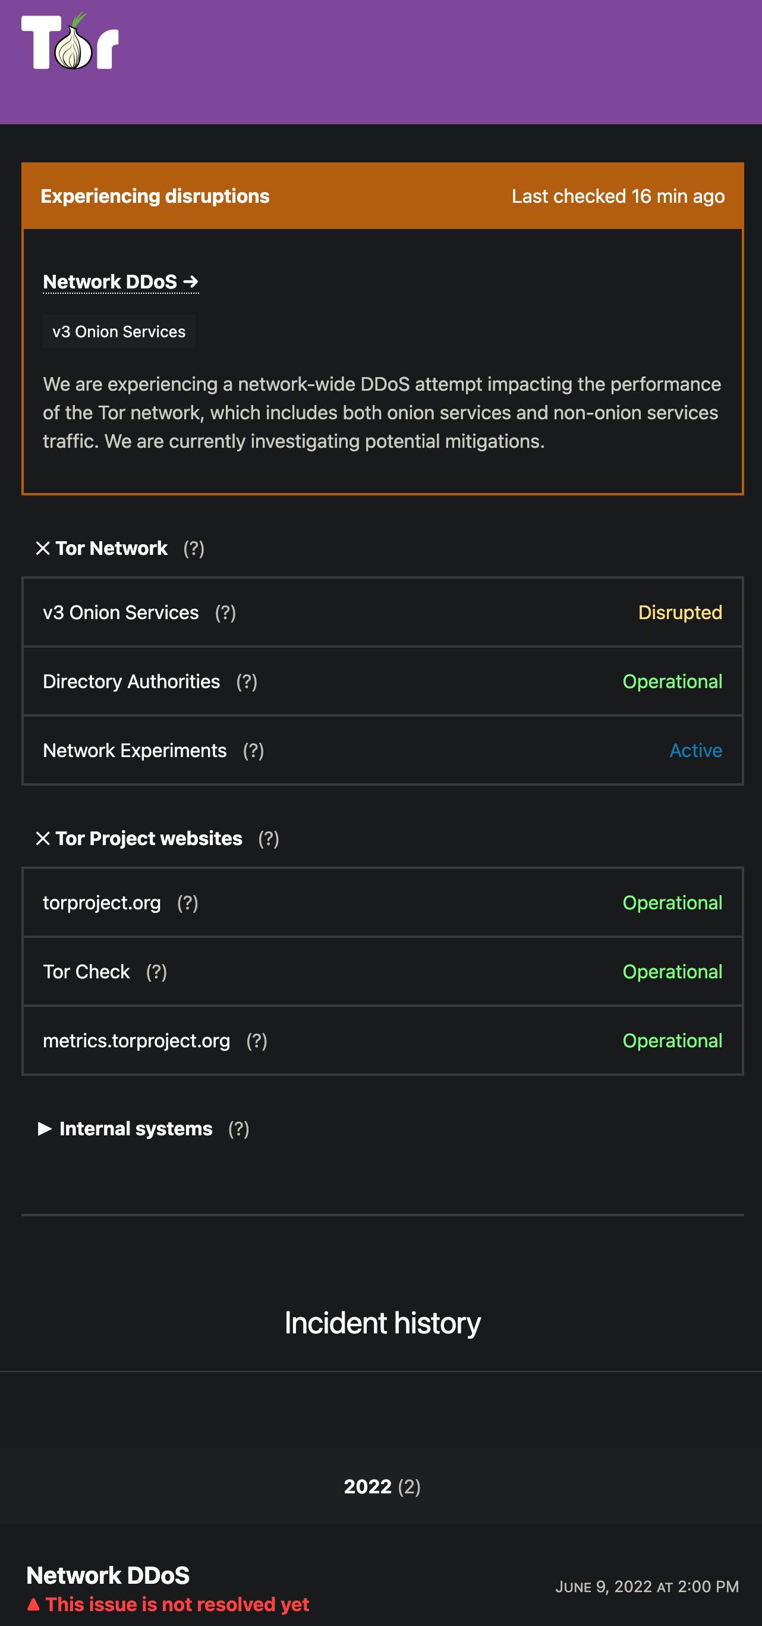Show help tooltip for Tor Network
Image resolution: width=762 pixels, height=1626 pixels.
(x=194, y=548)
